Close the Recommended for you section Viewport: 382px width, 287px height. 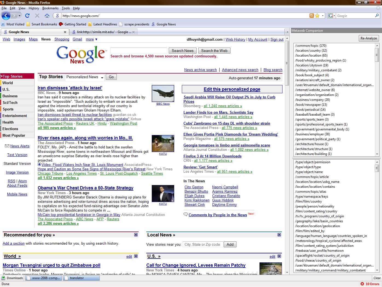pos(136,235)
